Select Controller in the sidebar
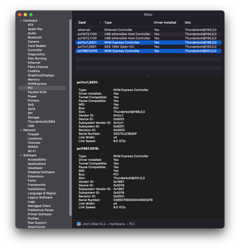 [x=35, y=50]
